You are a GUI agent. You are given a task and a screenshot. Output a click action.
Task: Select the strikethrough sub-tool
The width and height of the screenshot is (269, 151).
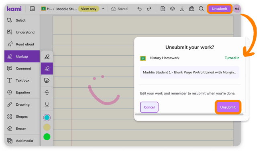[x=47, y=93]
